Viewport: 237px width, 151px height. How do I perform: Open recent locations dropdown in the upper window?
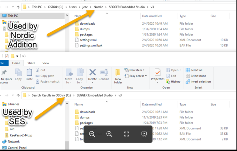[13, 7]
